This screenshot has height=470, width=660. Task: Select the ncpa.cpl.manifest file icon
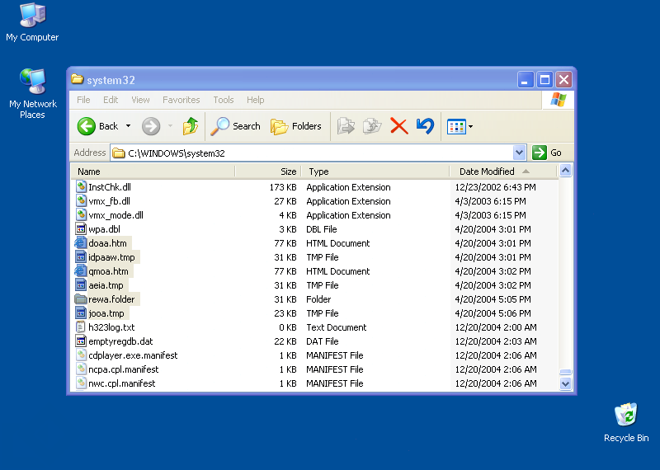coord(81,369)
